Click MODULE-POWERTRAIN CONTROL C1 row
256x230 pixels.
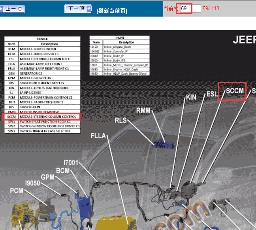42,98
